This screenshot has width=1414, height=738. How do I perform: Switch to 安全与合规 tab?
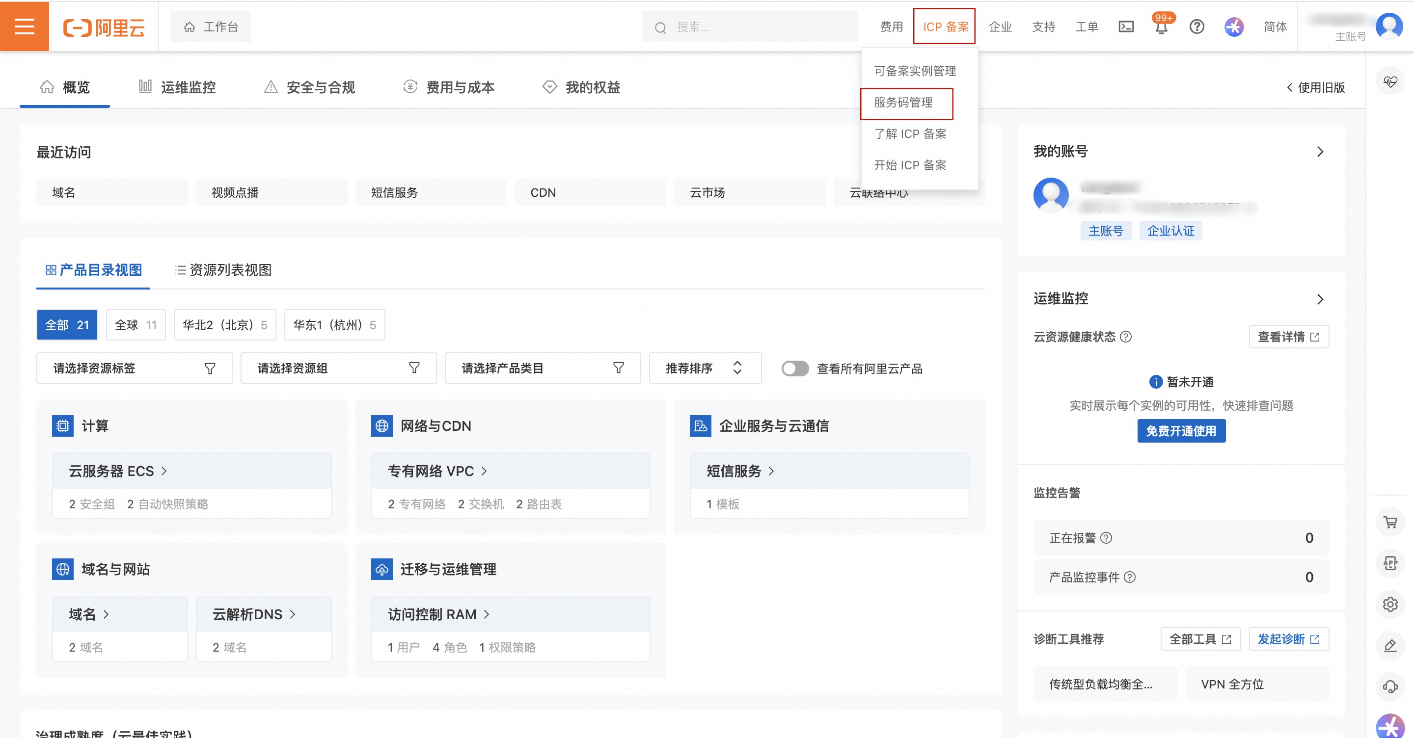click(310, 87)
